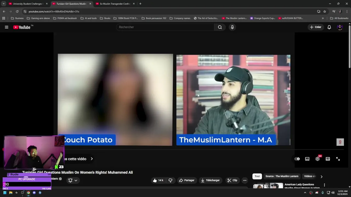This screenshot has height=197, width=351.
Task: Click the Télécharger download button
Action: [210, 180]
